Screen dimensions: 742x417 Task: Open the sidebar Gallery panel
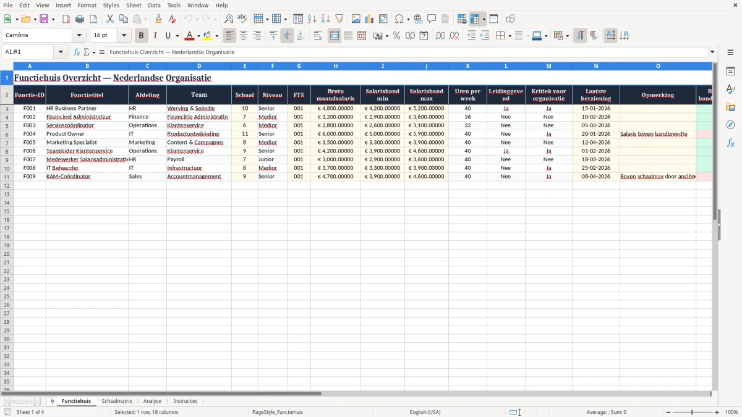(730, 107)
